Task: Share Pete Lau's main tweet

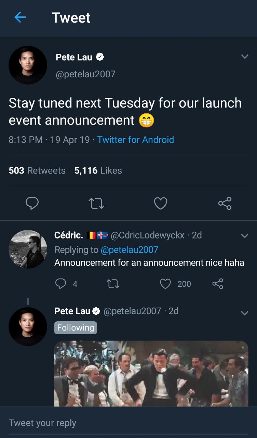Action: coord(225,203)
